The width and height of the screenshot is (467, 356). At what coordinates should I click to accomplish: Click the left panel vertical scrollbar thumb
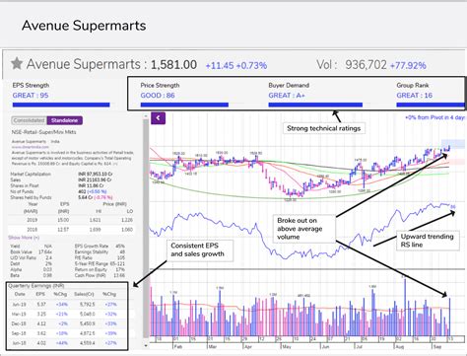[146, 229]
